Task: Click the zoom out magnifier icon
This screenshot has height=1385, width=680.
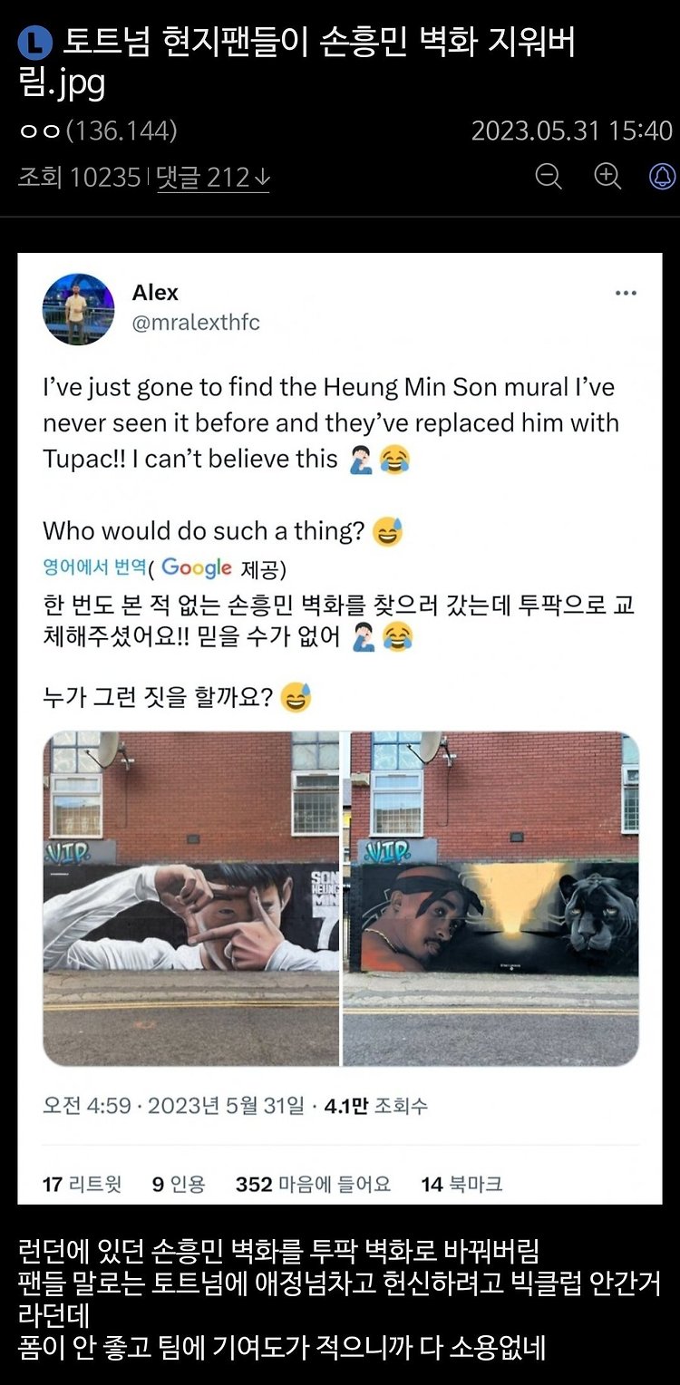Action: tap(549, 176)
